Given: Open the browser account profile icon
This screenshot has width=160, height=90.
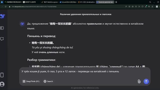Looking at the screenshot, I should tap(152, 6).
